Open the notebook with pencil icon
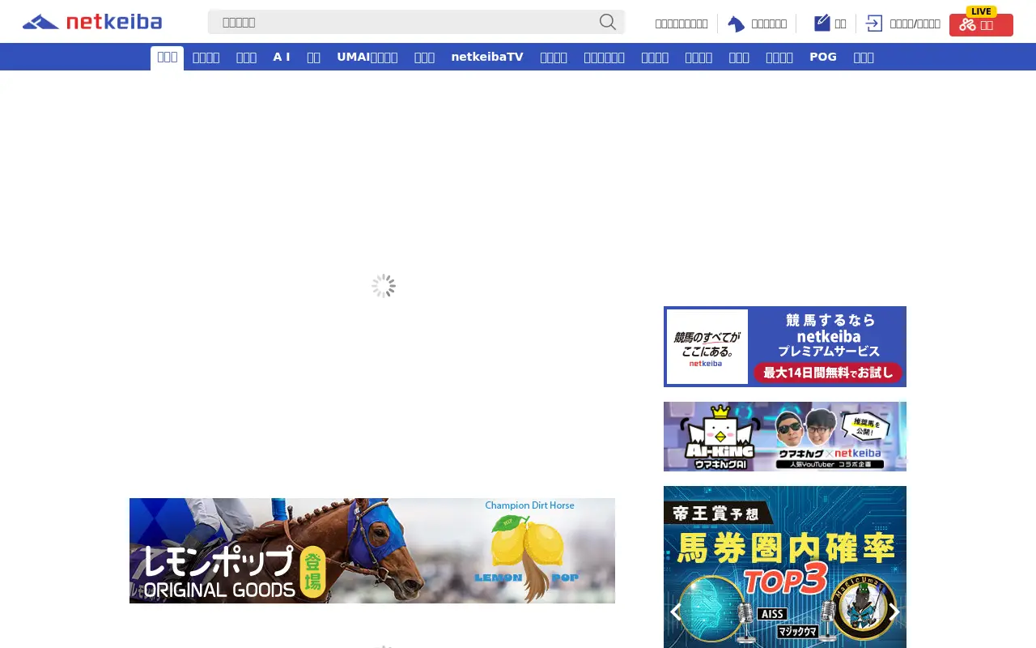The image size is (1036, 648). (822, 23)
